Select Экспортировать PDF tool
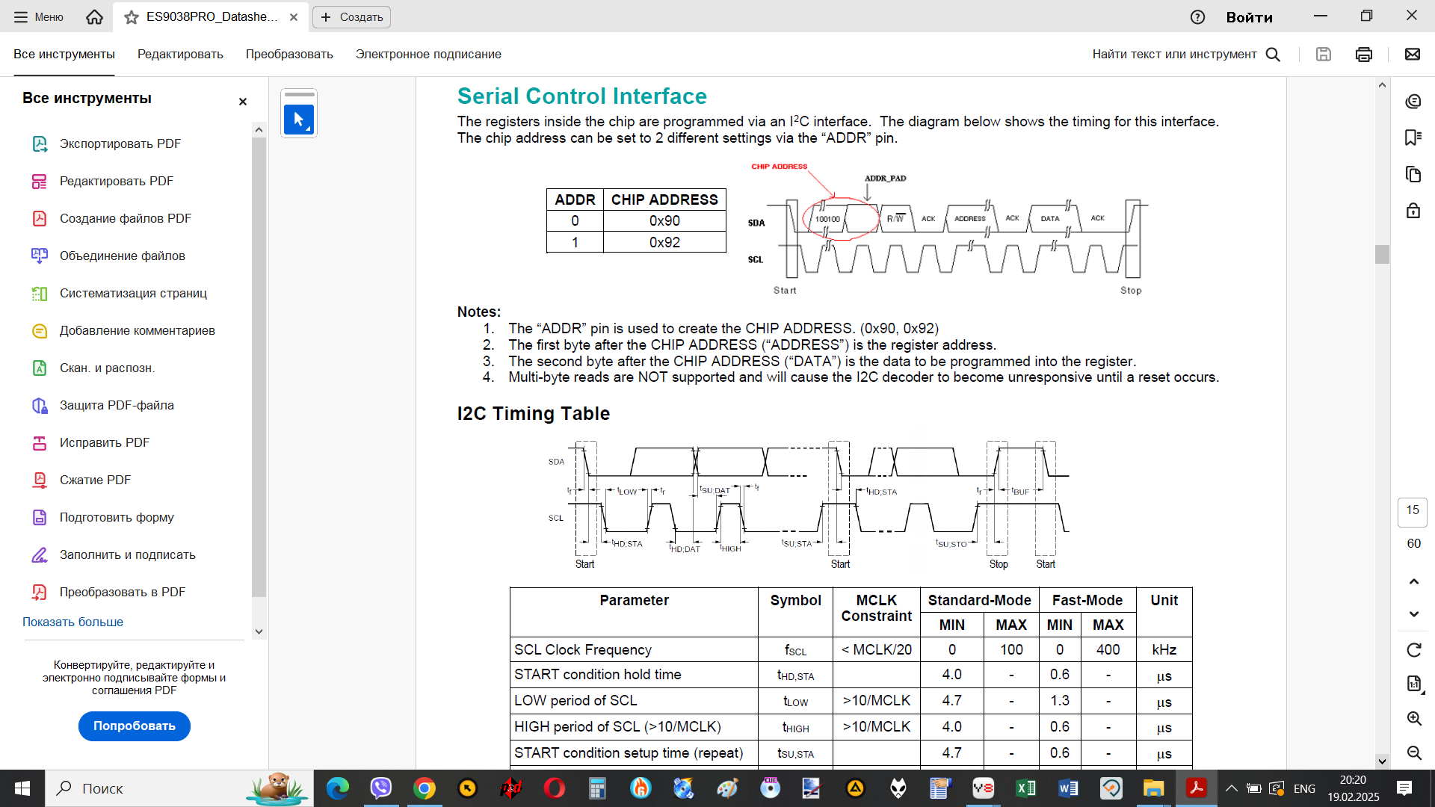This screenshot has width=1435, height=807. point(120,143)
